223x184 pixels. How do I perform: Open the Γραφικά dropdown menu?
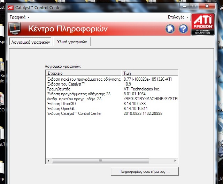coord(20,17)
